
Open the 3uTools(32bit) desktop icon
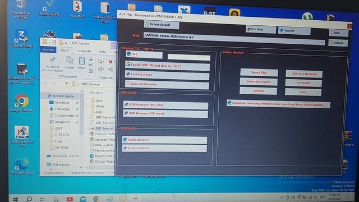pyautogui.click(x=21, y=39)
